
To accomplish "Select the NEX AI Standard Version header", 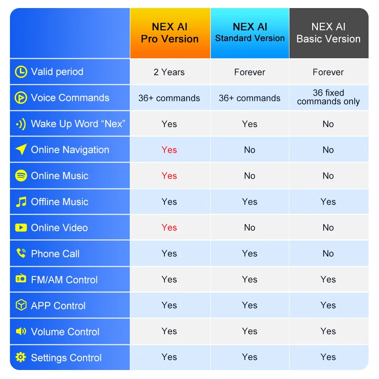I will click(250, 33).
